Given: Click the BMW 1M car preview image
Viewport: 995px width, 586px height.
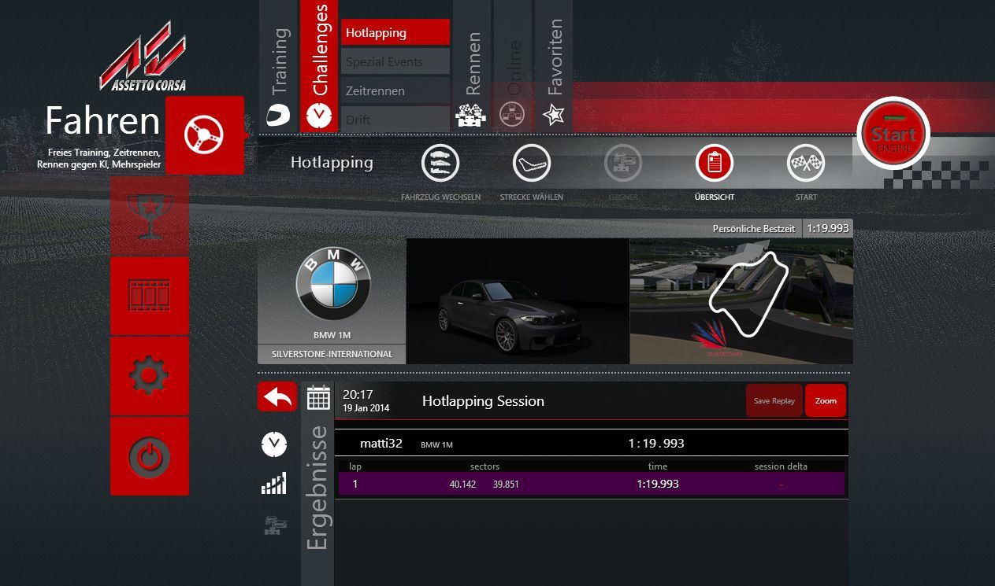Looking at the screenshot, I should tap(518, 301).
